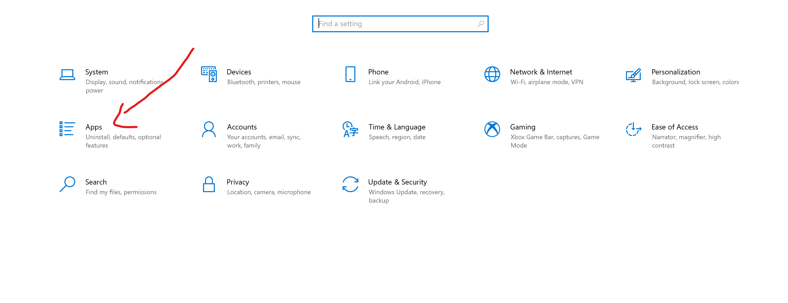This screenshot has width=788, height=303.
Task: Click the Update & Security refresh icon
Action: point(350,184)
